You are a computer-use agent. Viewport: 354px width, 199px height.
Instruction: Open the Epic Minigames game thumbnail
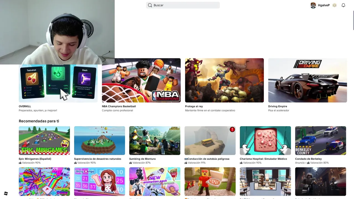[44, 141]
